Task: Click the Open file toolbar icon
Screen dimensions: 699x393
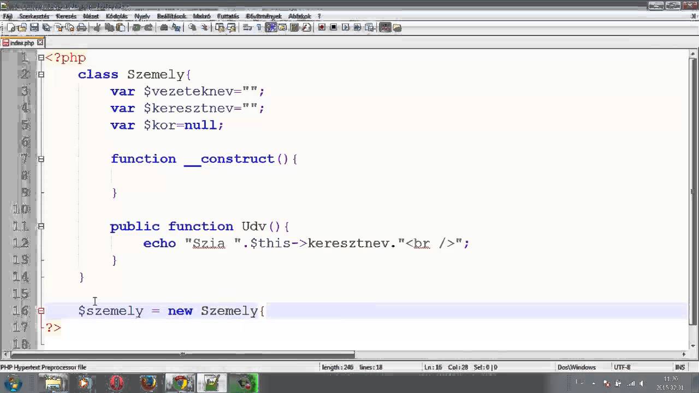Action: click(22, 27)
